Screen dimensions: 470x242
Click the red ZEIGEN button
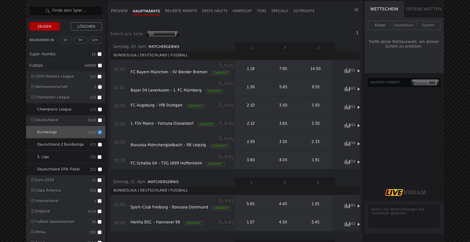click(x=44, y=26)
